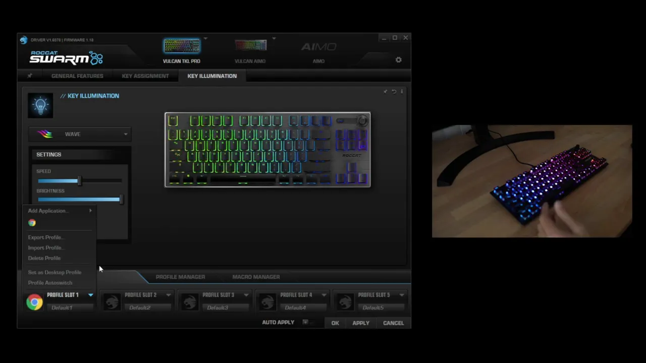Reset Key Illumination panel with undo icon
This screenshot has width=646, height=363.
click(x=394, y=91)
